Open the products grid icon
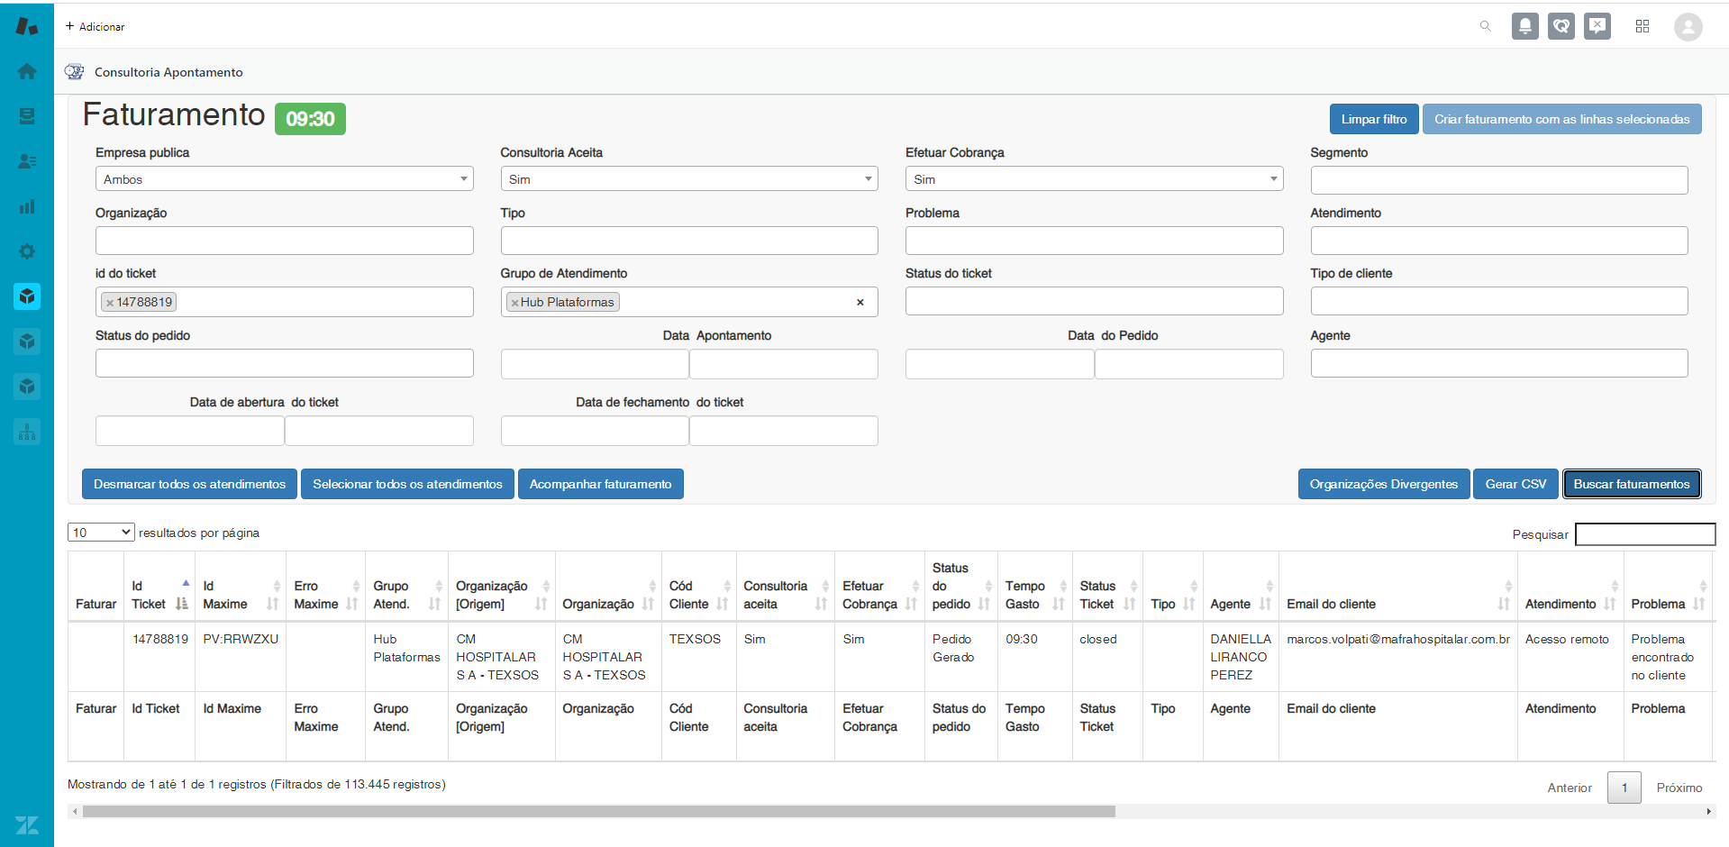 pos(1643,26)
